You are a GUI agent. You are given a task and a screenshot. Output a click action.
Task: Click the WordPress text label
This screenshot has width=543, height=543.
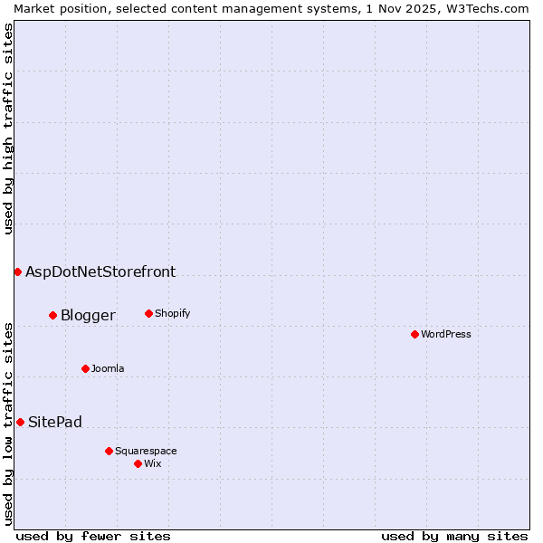pyautogui.click(x=445, y=334)
